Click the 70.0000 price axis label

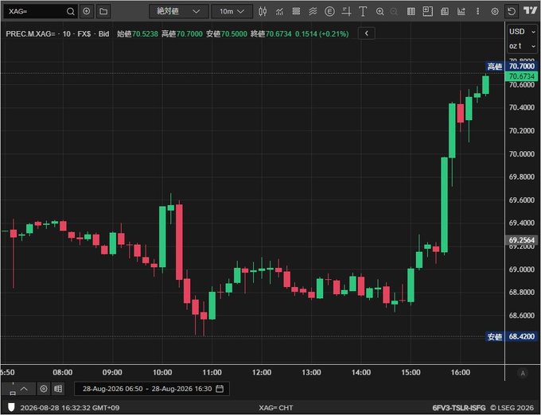pos(522,153)
